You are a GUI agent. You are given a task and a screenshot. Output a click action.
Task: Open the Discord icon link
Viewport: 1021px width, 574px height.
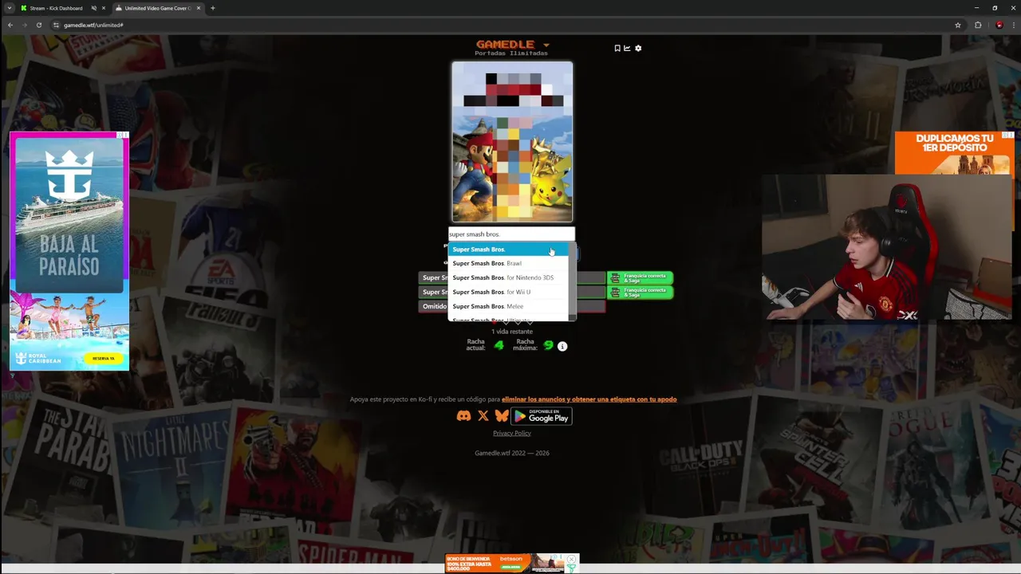(463, 416)
